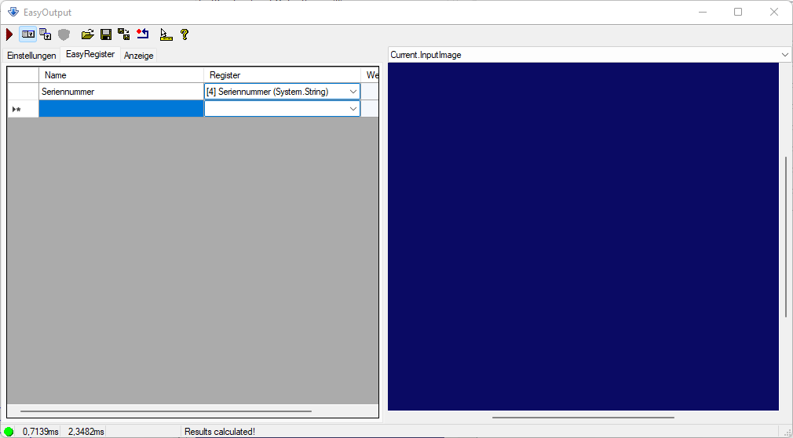Expand the Current.InputImage dropdown

point(785,55)
